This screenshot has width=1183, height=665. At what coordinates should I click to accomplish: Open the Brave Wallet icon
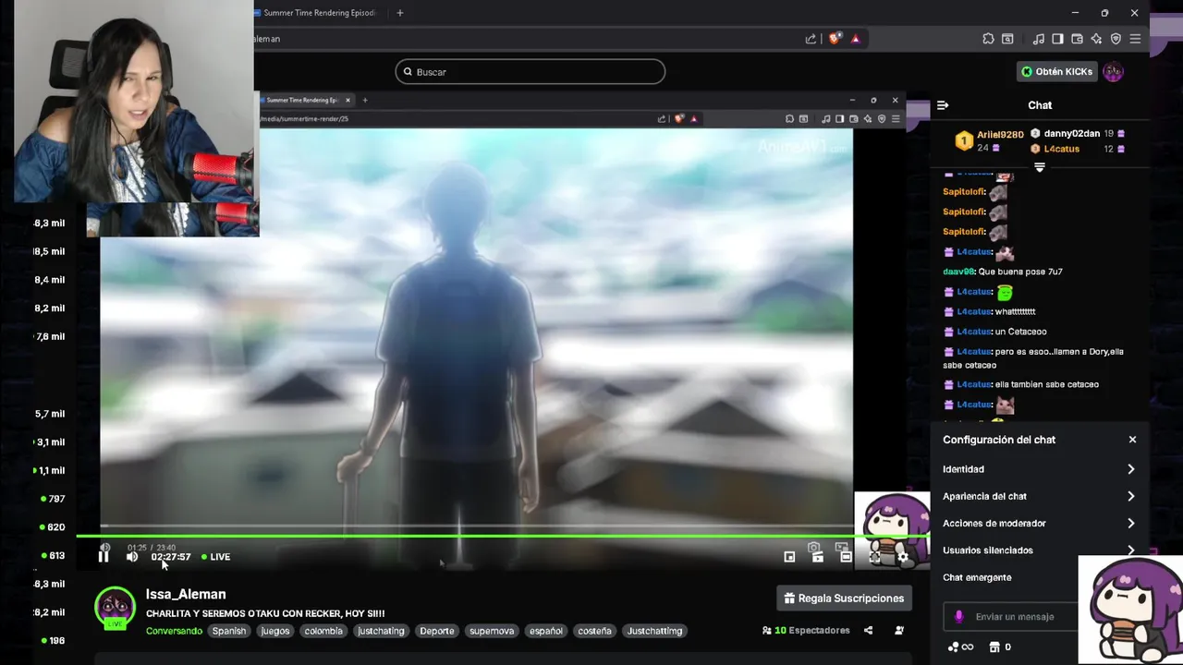(1077, 39)
